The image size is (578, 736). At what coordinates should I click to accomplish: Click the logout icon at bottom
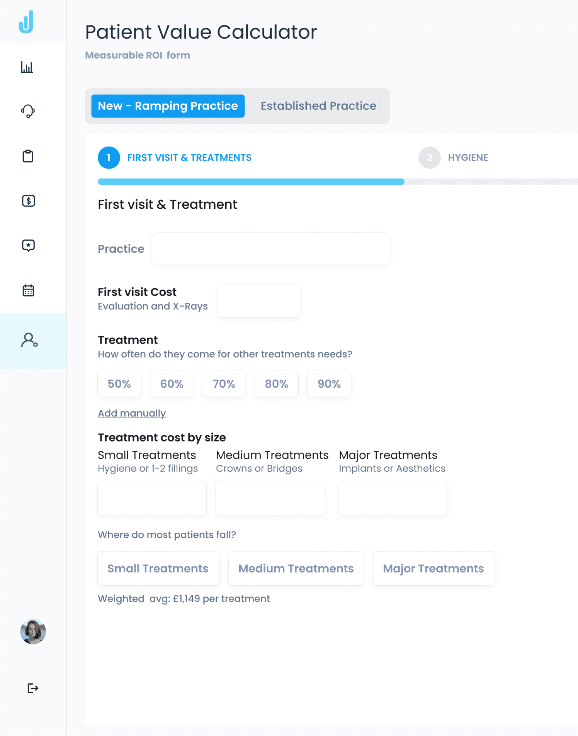click(33, 688)
